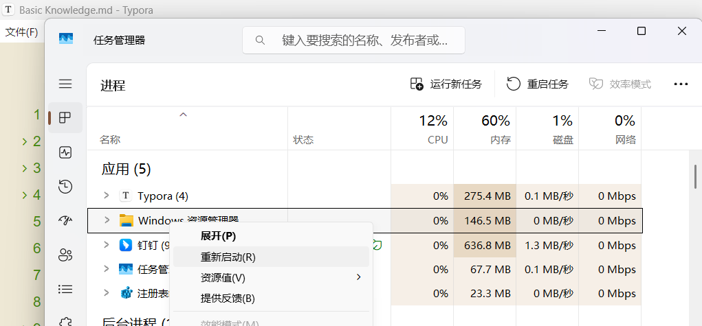Open the Task Manager hamburger navigation menu
This screenshot has height=326, width=702.
click(x=65, y=84)
